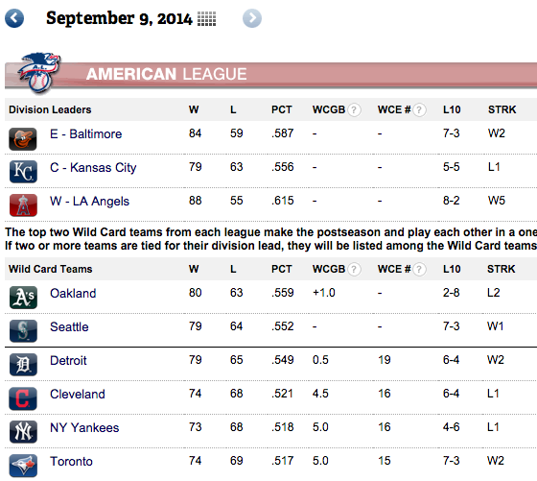Click the NY Yankees logo
The image size is (537, 481).
[23, 432]
